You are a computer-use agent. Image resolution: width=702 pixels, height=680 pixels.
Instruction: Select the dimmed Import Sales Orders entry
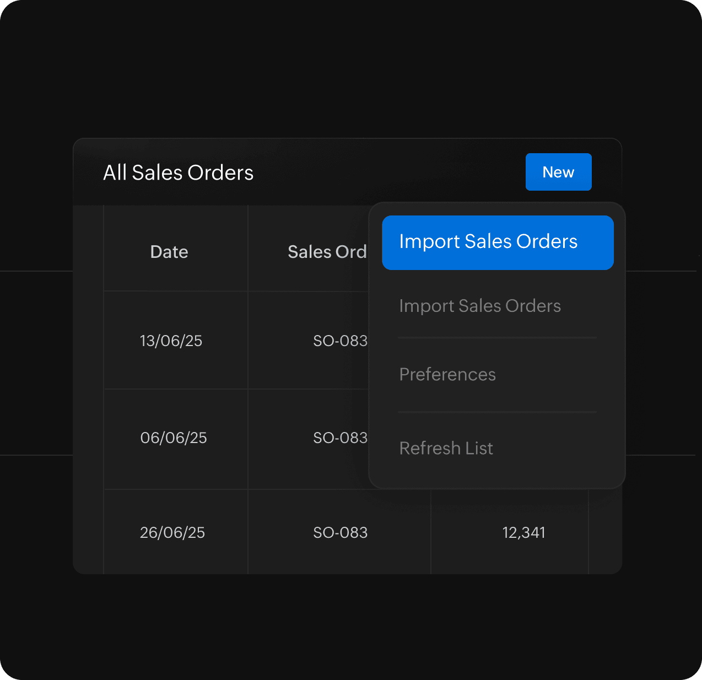tap(480, 306)
